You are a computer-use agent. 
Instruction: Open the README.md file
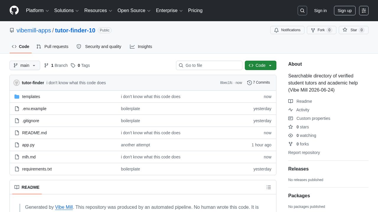[x=34, y=133]
